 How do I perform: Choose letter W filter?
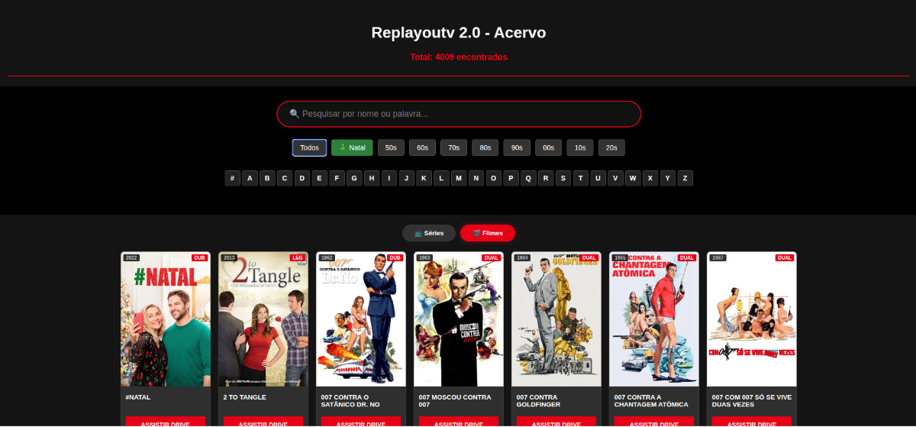coord(633,178)
